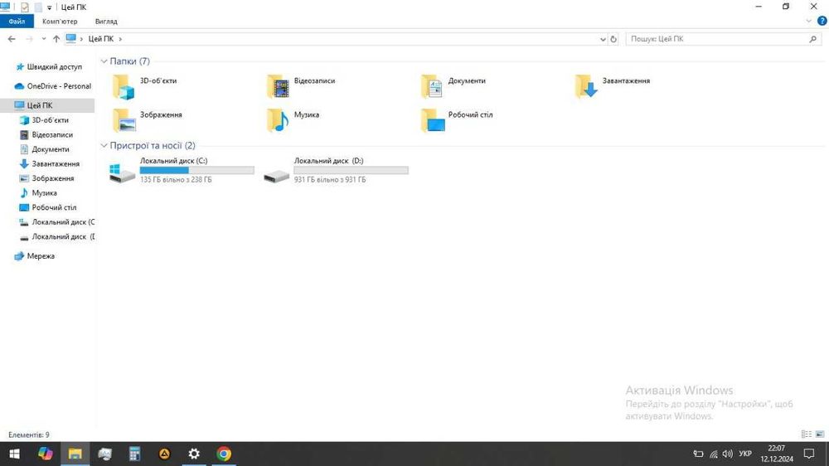Open File Explorer taskbar button
Viewport: 829px width, 466px height.
tap(75, 454)
